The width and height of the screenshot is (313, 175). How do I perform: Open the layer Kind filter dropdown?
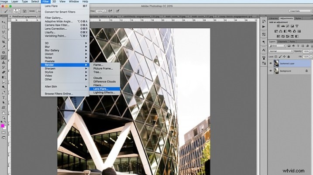pos(277,46)
